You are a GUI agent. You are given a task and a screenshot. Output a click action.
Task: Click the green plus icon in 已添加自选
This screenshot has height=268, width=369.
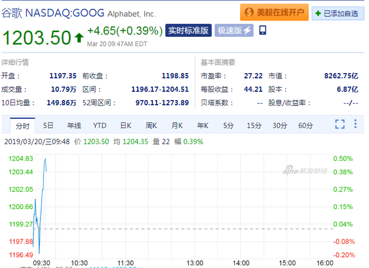tap(318, 13)
